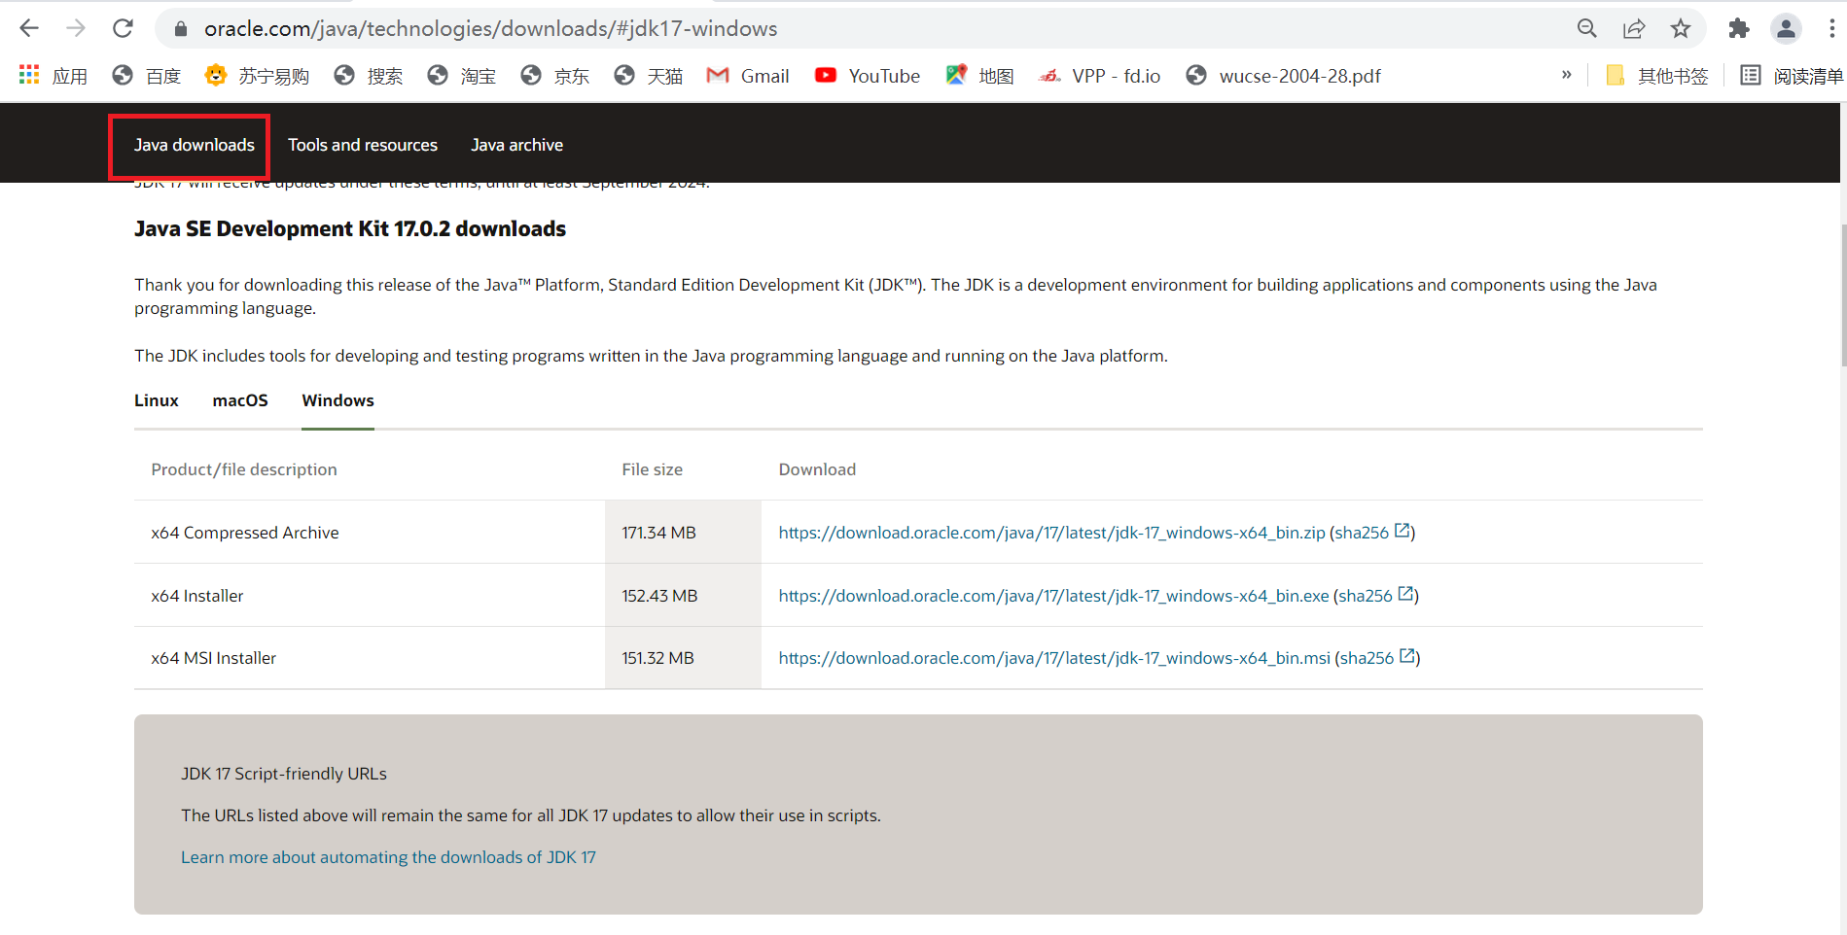Click the File size column header

click(652, 469)
